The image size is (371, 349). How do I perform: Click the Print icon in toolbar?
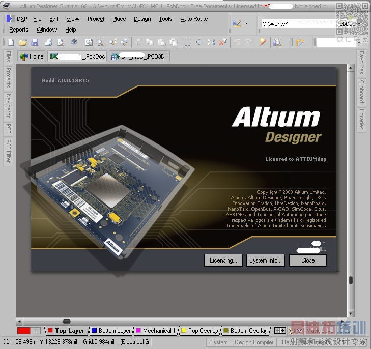49,42
